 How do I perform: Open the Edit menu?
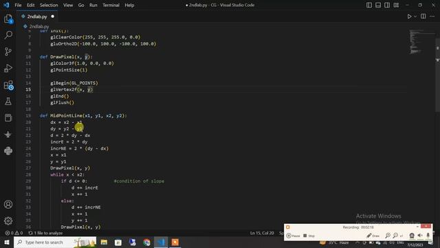pos(30,5)
